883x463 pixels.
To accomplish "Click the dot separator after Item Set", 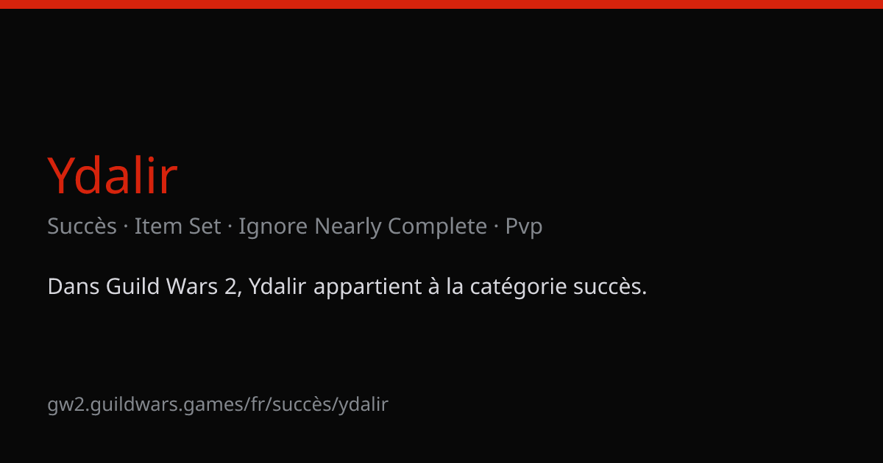I will [x=230, y=226].
